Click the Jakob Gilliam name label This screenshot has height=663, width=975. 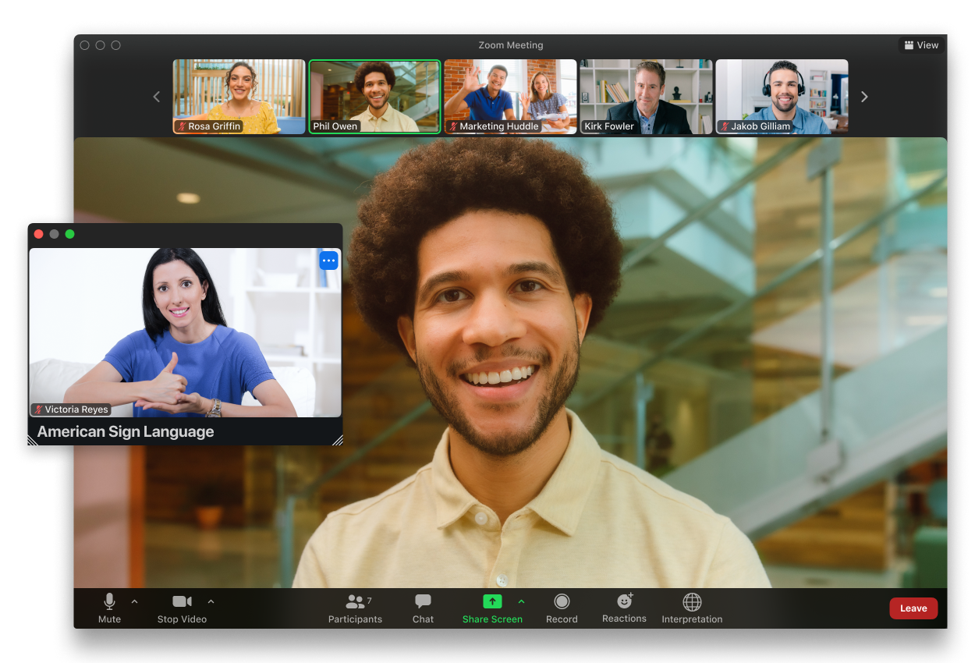754,126
